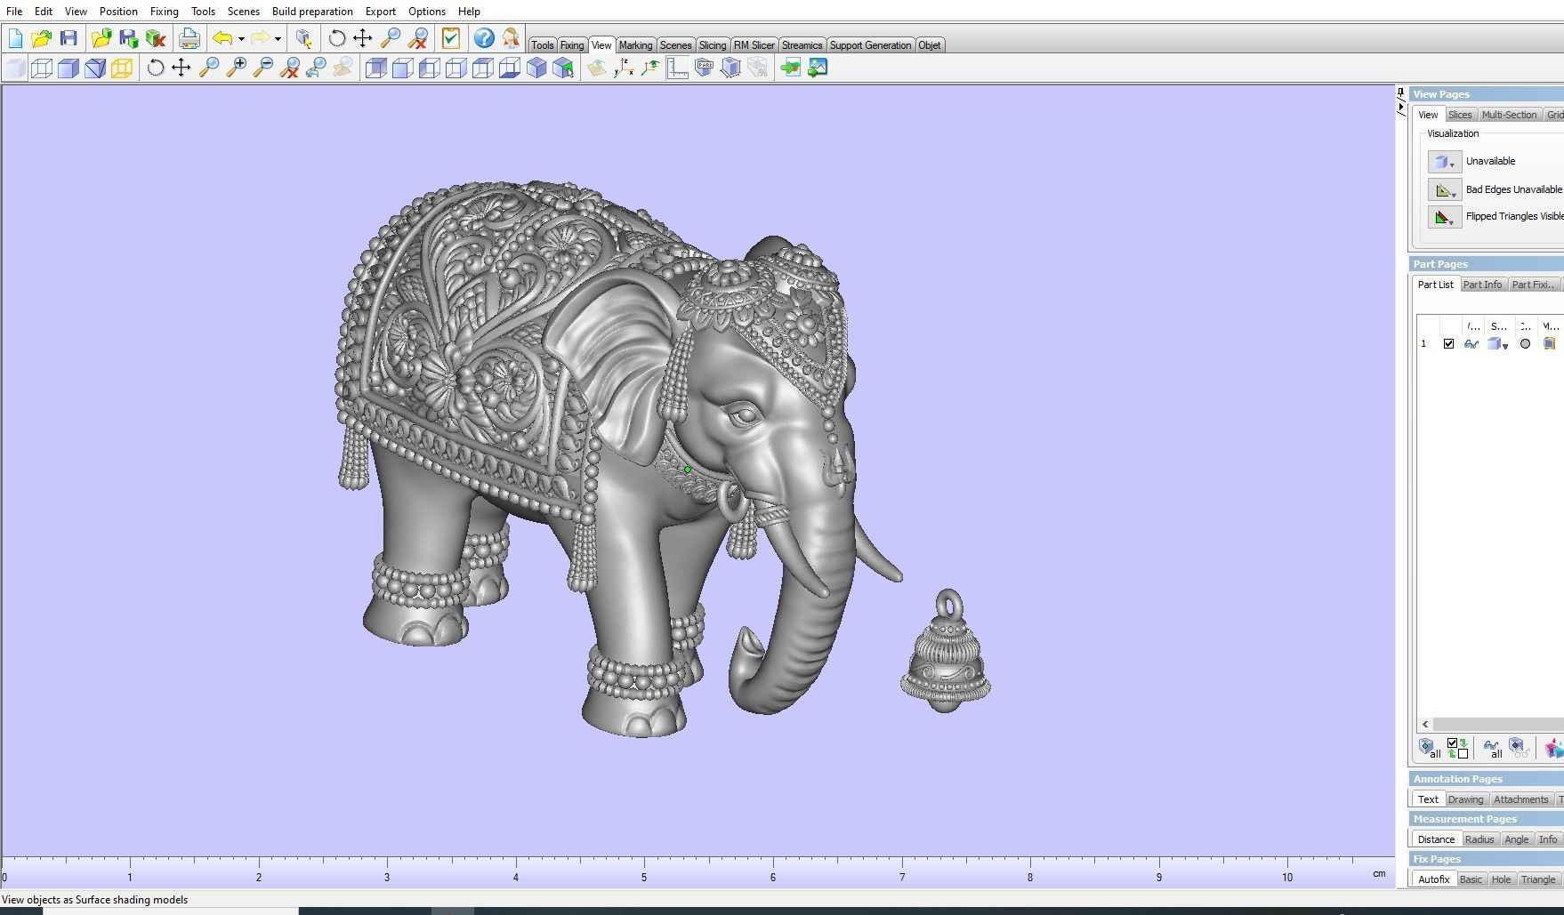The height and width of the screenshot is (915, 1564).
Task: Click the support agent headset icon
Action: [x=511, y=38]
